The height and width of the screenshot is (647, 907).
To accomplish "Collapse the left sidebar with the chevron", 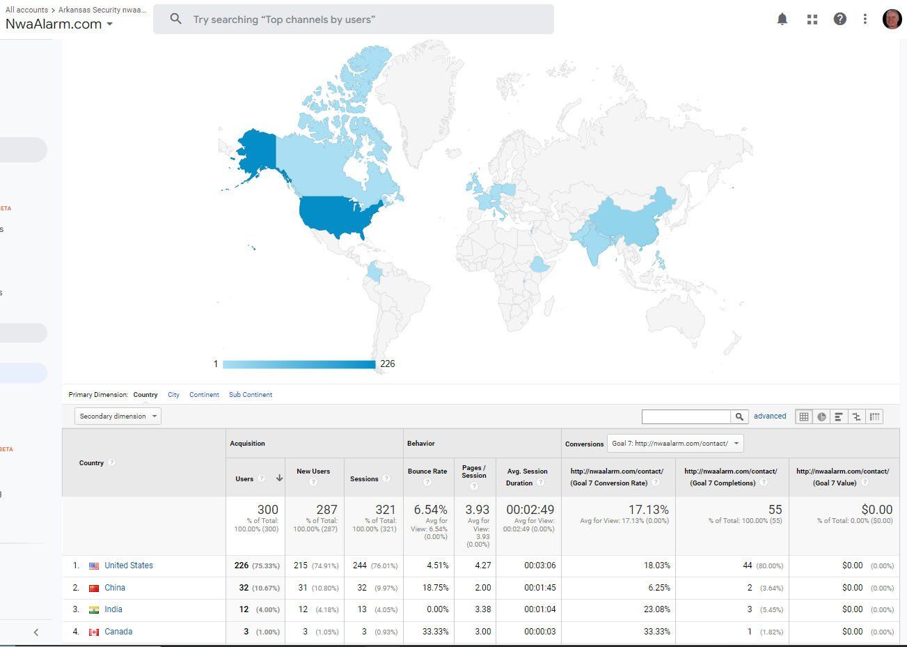I will click(x=36, y=632).
